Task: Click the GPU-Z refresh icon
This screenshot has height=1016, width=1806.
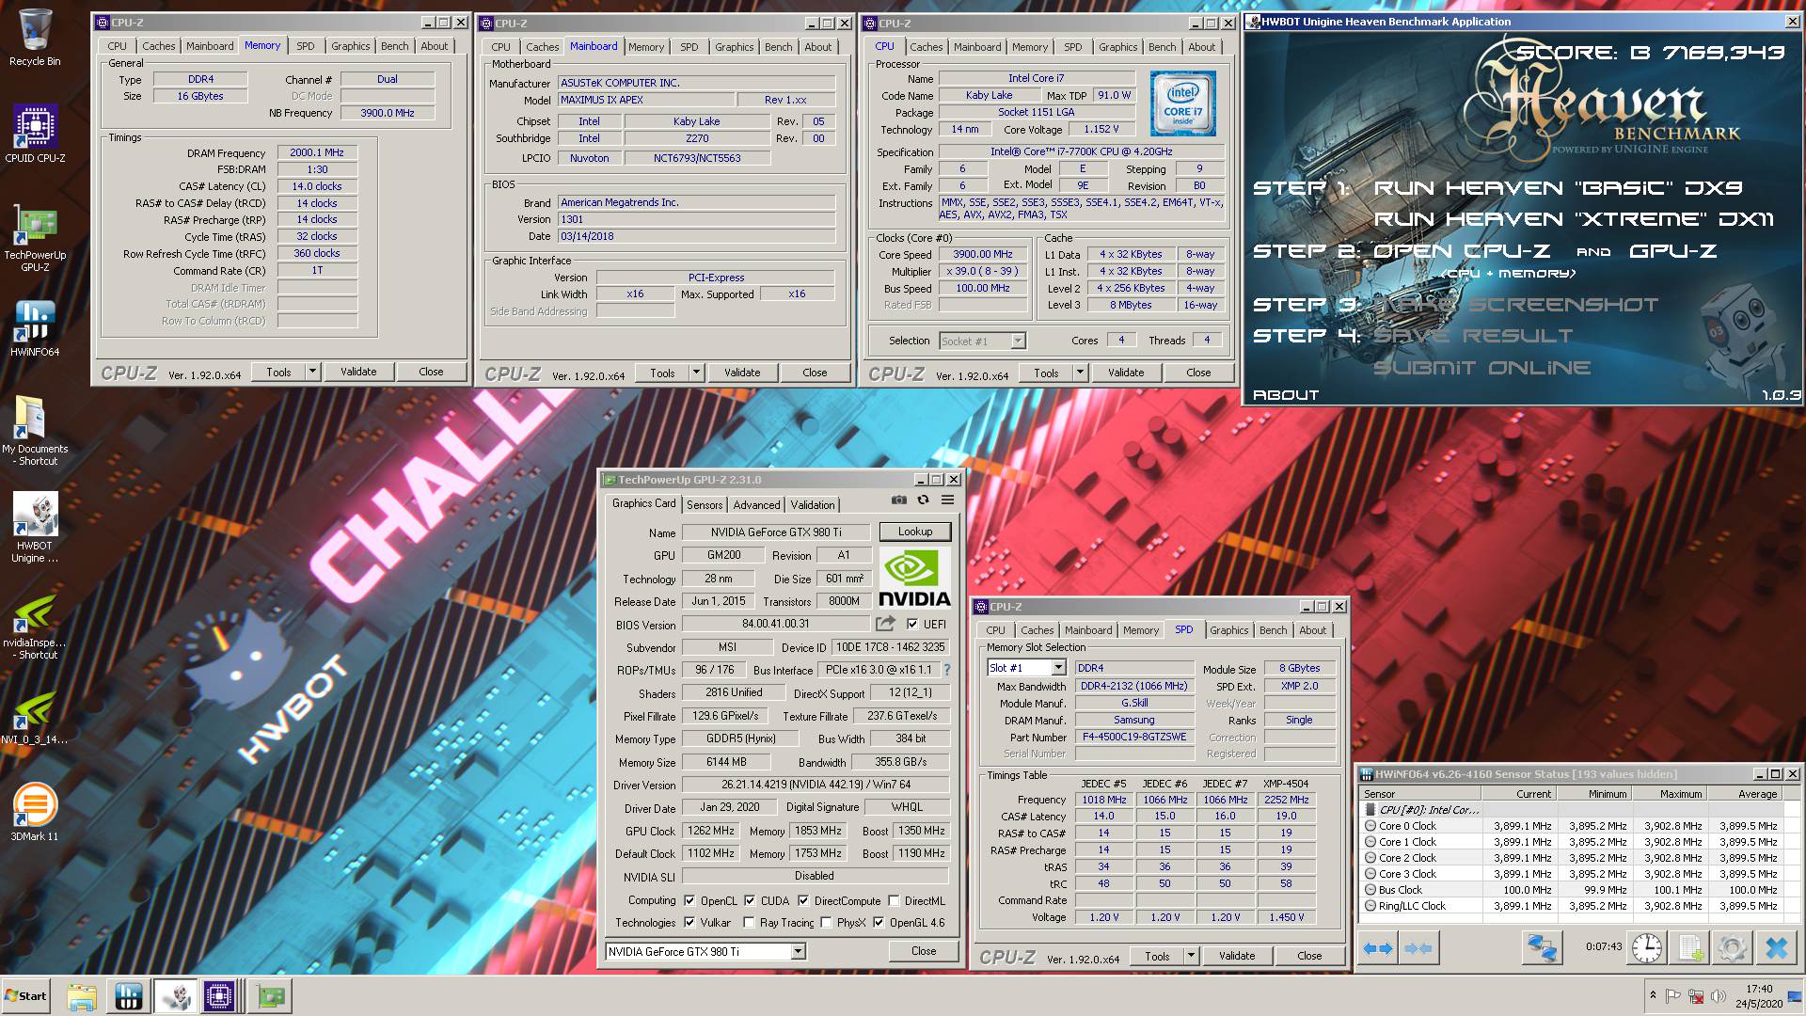Action: pos(923,500)
